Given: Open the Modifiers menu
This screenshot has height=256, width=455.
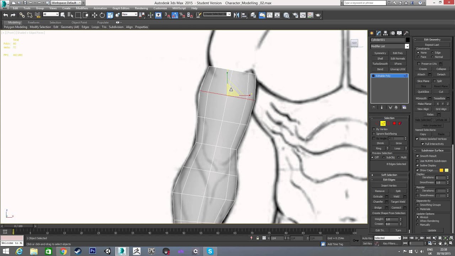Looking at the screenshot, I should click(82, 8).
